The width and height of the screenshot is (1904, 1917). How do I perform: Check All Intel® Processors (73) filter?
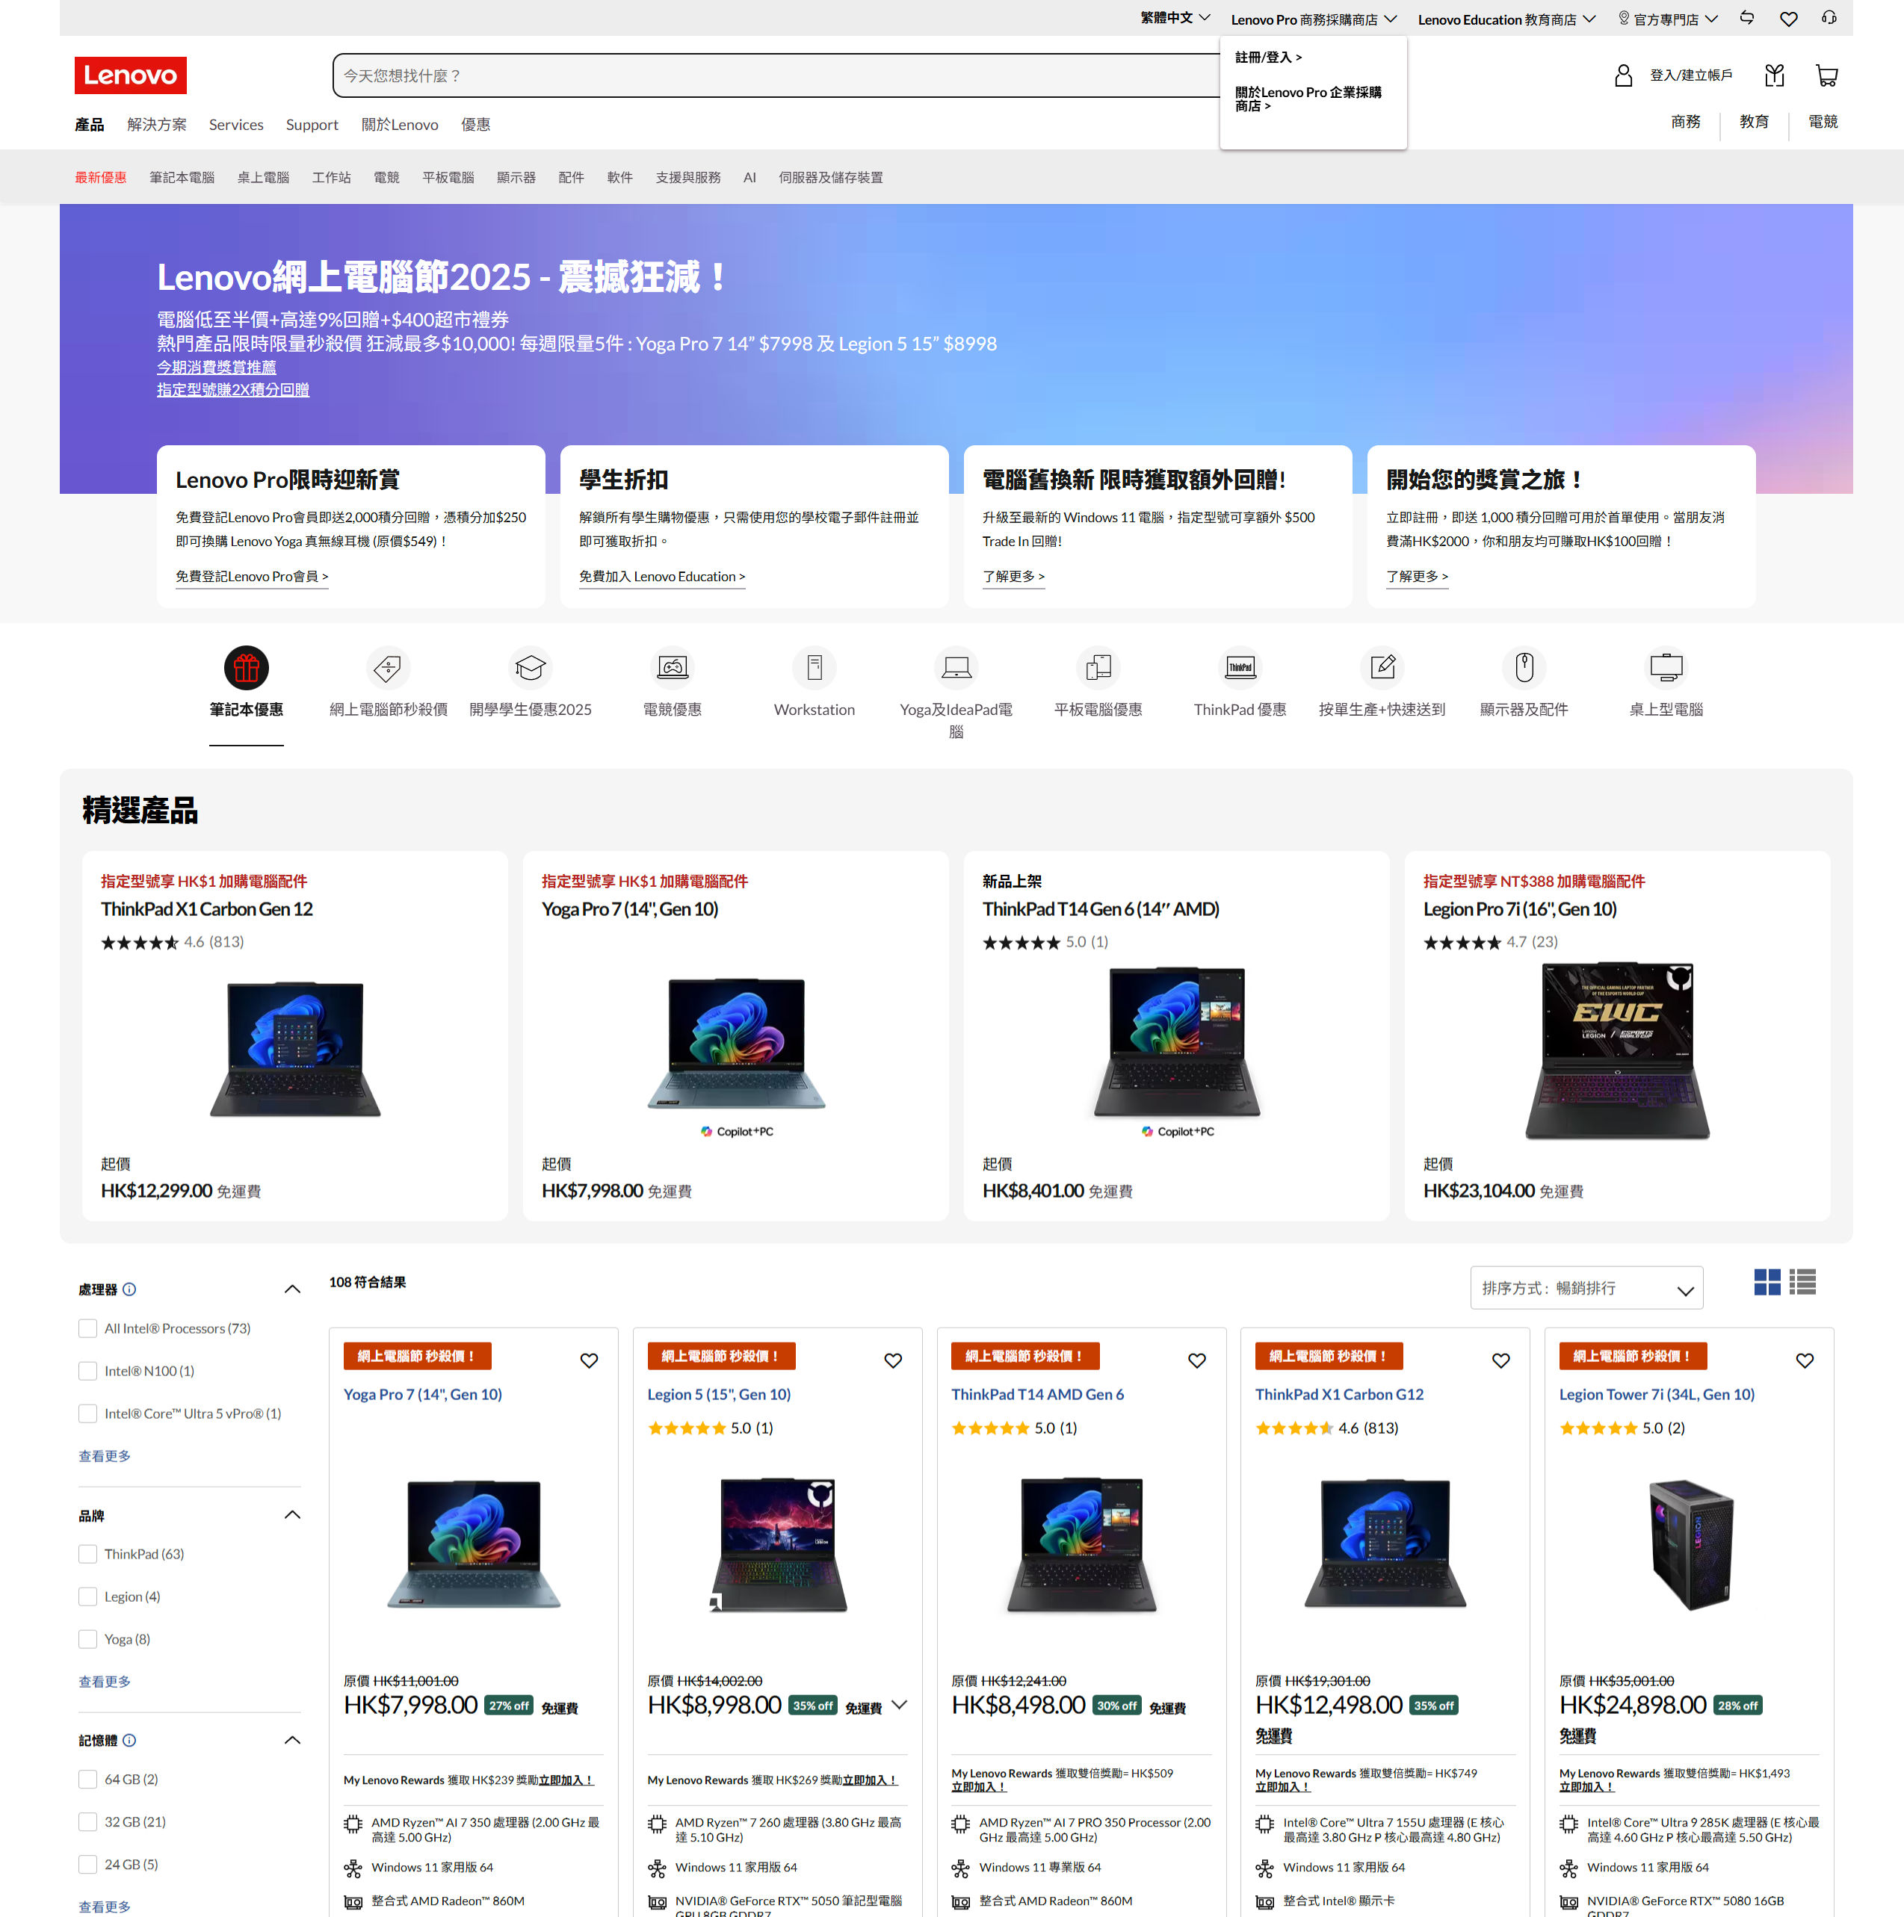tap(87, 1328)
